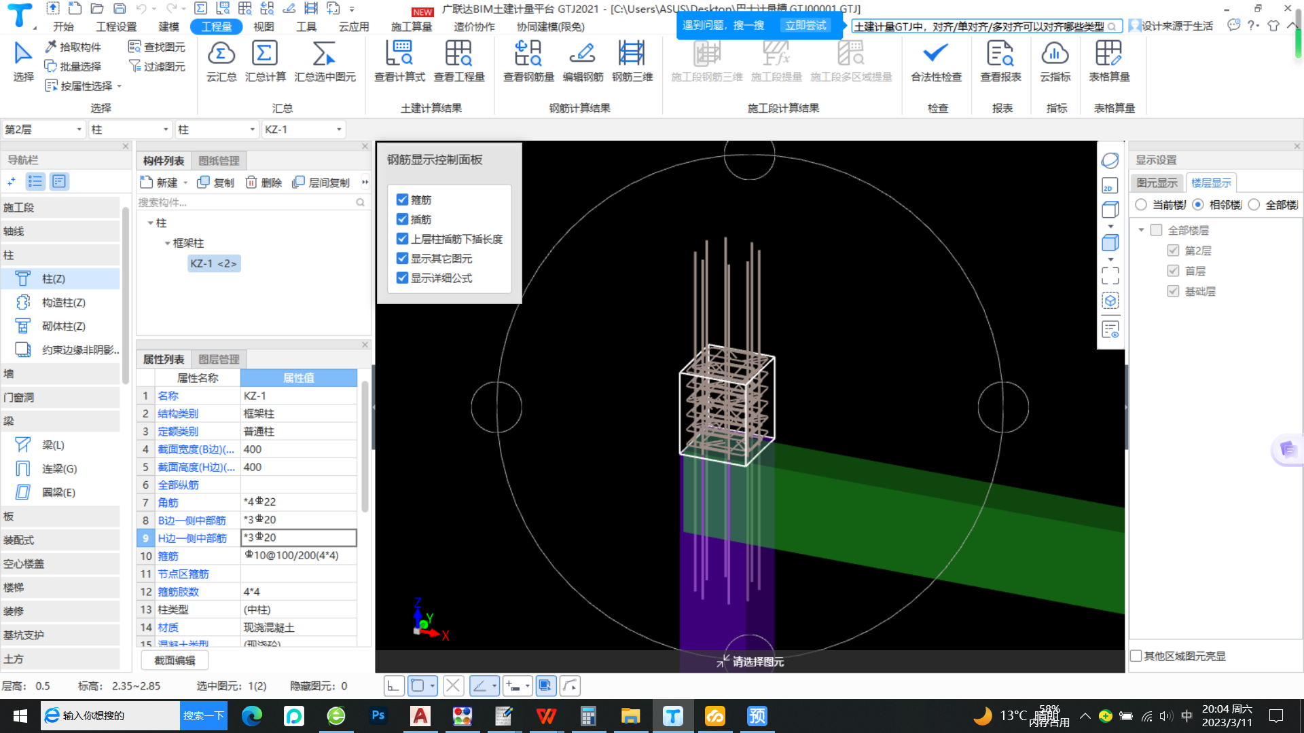Click the 立即尝试 button
Image resolution: width=1304 pixels, height=733 pixels.
(805, 25)
